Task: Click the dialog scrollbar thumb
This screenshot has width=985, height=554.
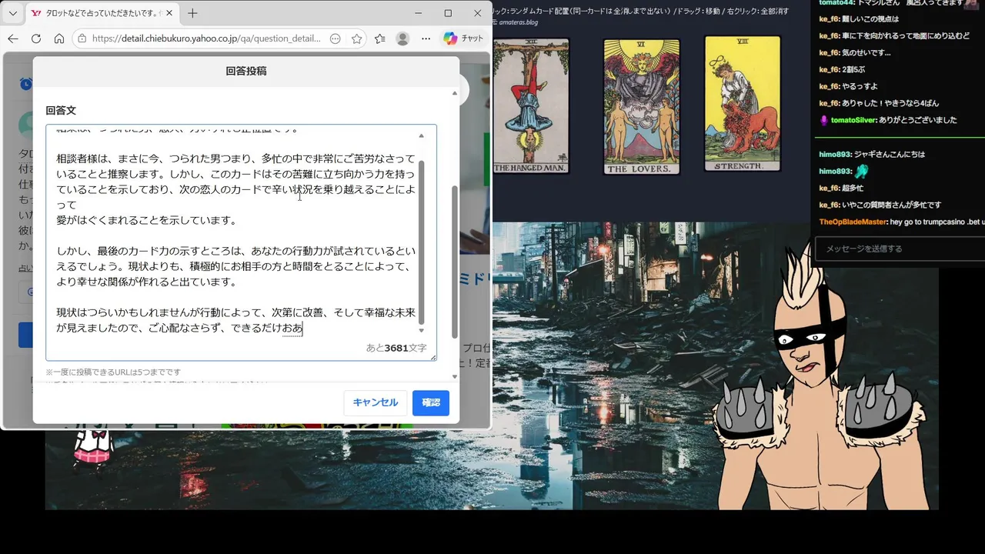Action: (x=454, y=262)
